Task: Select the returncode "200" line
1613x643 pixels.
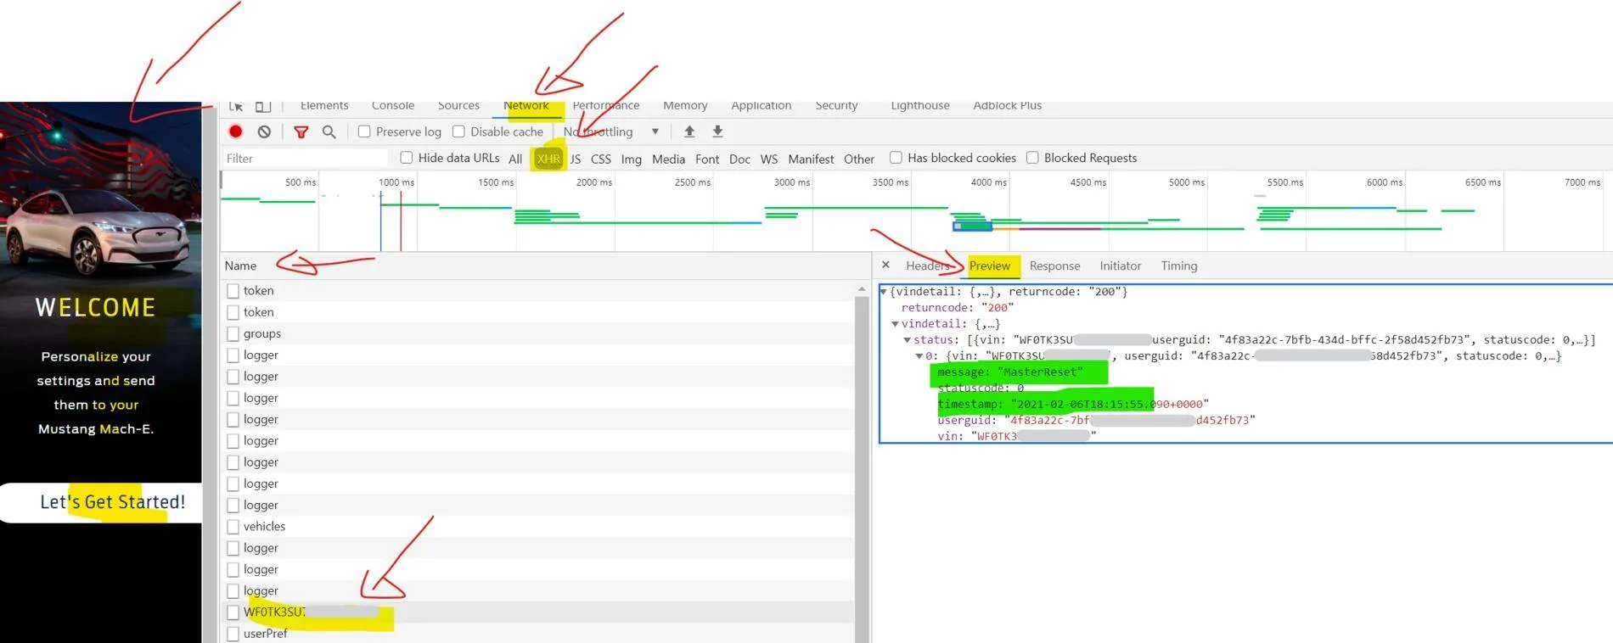Action: point(958,308)
